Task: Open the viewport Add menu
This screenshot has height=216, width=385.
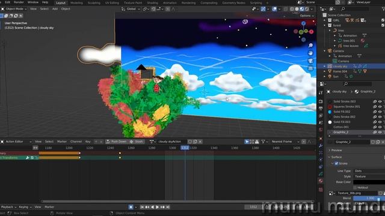Action: coord(55,9)
